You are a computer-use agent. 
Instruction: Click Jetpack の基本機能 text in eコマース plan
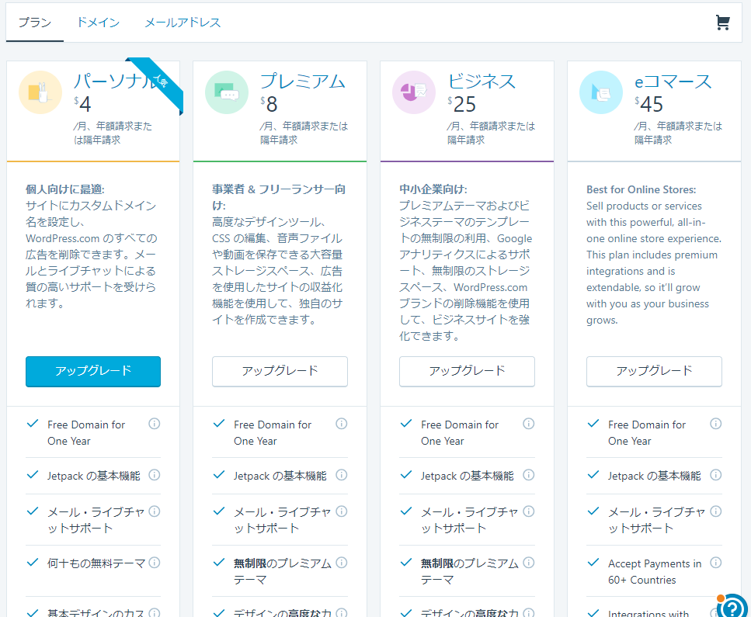click(x=655, y=476)
